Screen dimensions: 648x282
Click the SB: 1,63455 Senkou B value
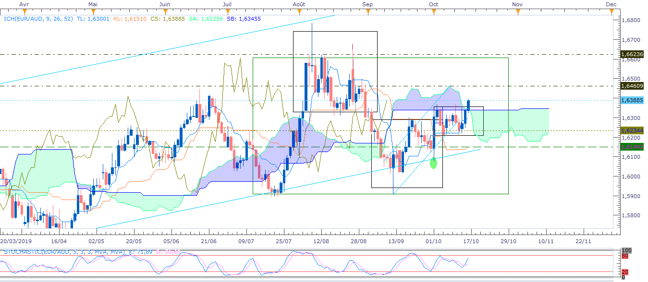point(243,19)
